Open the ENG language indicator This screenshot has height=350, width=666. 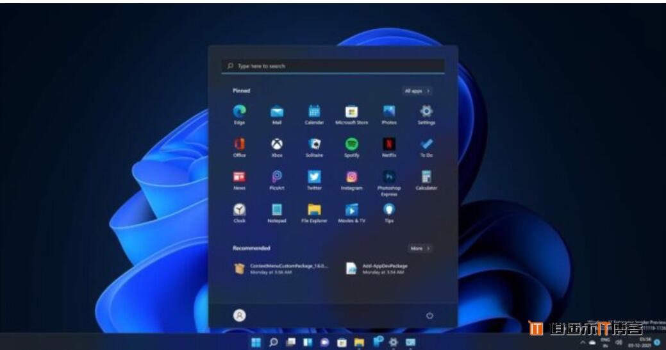[606, 342]
